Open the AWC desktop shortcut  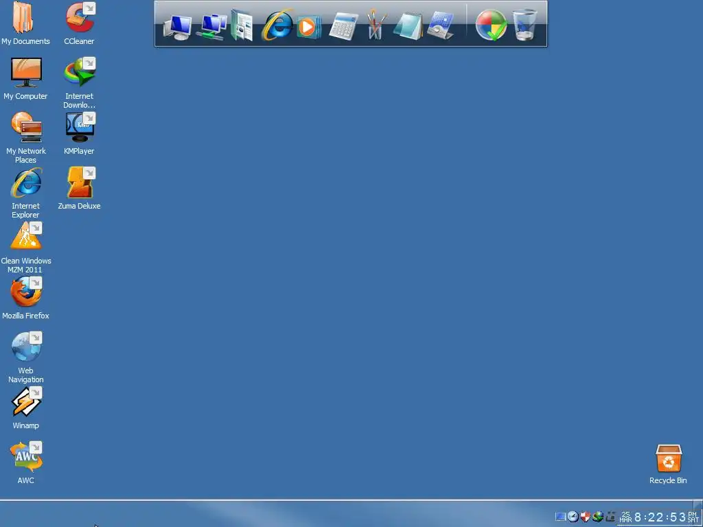(x=25, y=463)
